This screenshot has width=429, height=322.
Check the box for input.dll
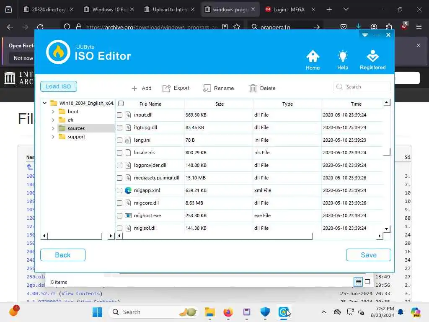point(119,115)
